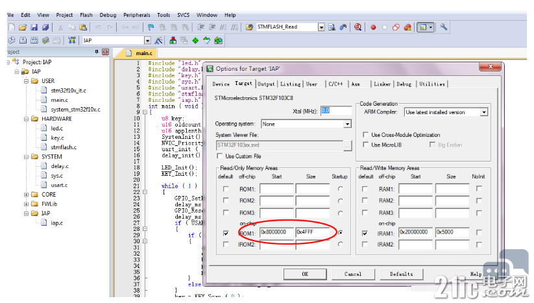
Task: Uncheck the IROM1 default checkbox
Action: [x=226, y=233]
